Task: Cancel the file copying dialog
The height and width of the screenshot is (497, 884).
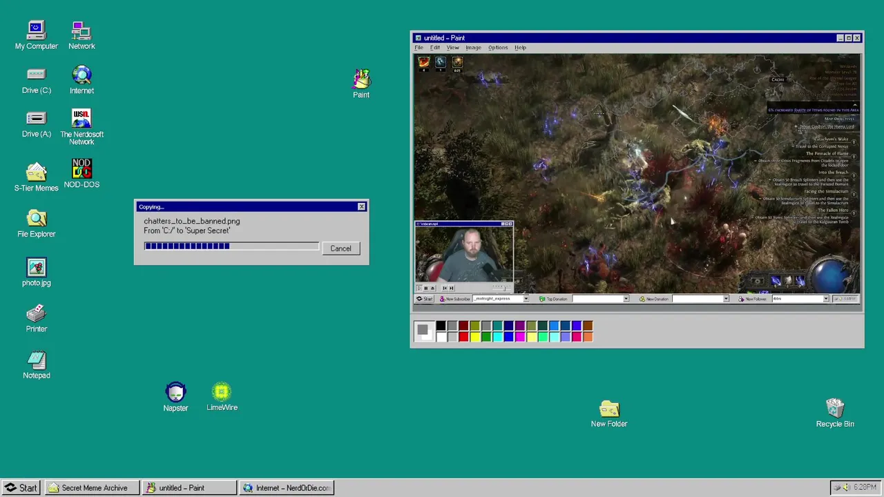Action: pyautogui.click(x=340, y=248)
